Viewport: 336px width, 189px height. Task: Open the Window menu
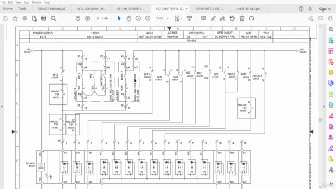pos(36,2)
